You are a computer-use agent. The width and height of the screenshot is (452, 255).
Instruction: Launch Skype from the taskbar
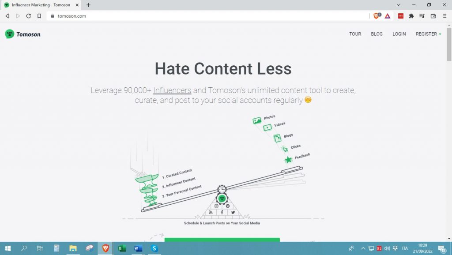(154, 248)
